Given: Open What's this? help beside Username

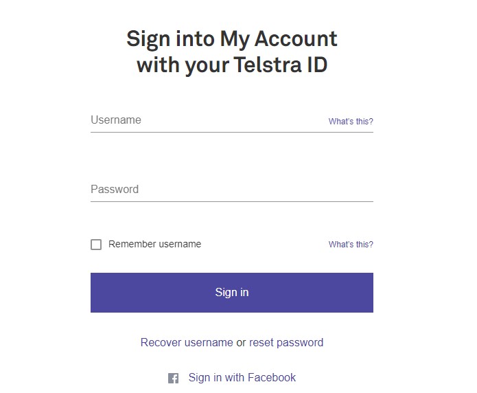Looking at the screenshot, I should point(351,122).
